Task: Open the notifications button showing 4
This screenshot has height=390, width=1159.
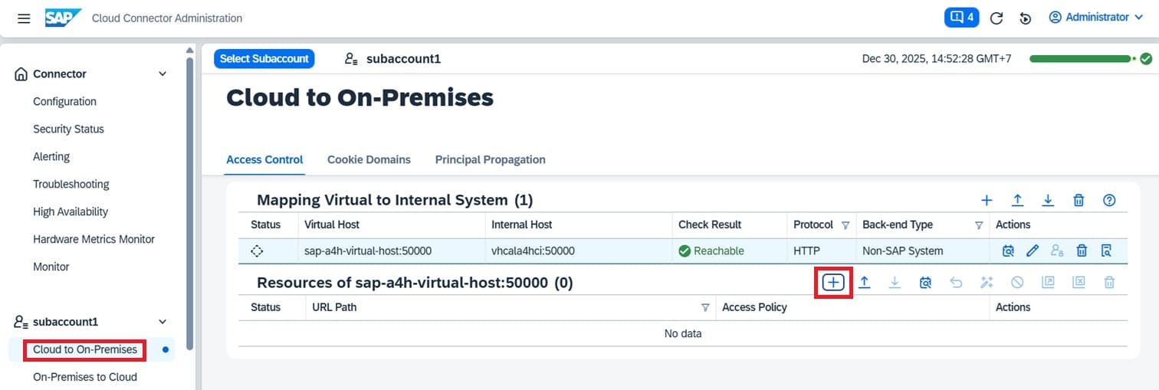Action: (x=961, y=18)
